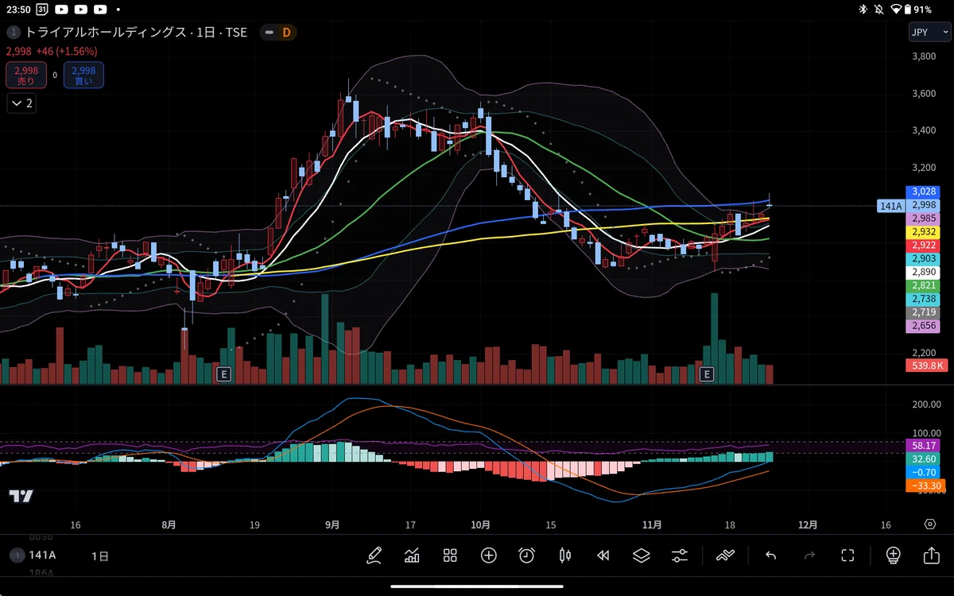Open the layout grid icon
The height and width of the screenshot is (596, 954).
point(450,555)
